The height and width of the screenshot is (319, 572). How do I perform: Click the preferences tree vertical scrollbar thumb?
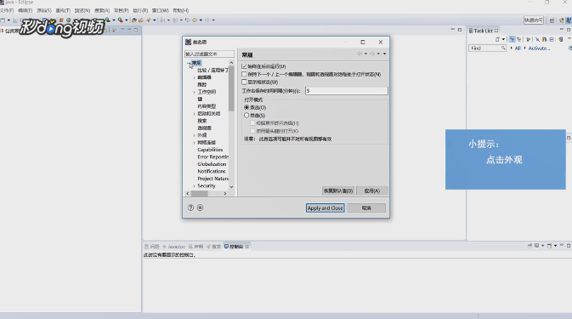click(x=231, y=88)
